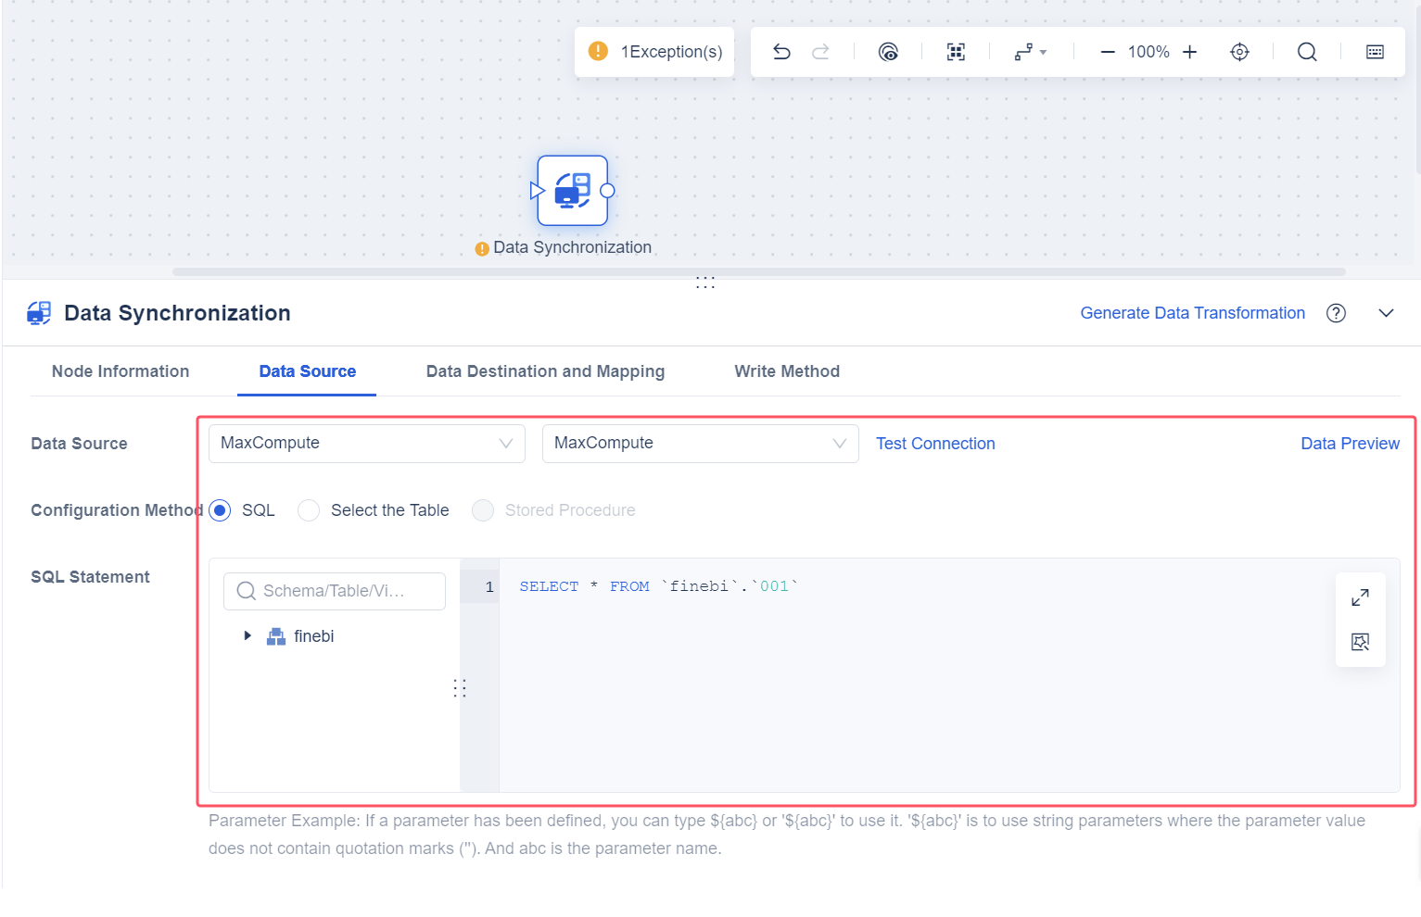Viewport: 1421px width, 917px height.
Task: Select the Stored Procedure radio option
Action: pos(483,510)
